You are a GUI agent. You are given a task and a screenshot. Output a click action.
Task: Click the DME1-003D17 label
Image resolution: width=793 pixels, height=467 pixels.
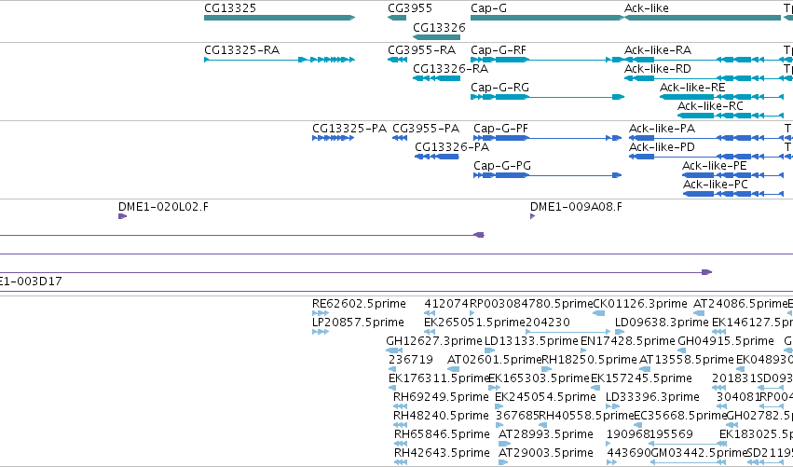pyautogui.click(x=31, y=282)
